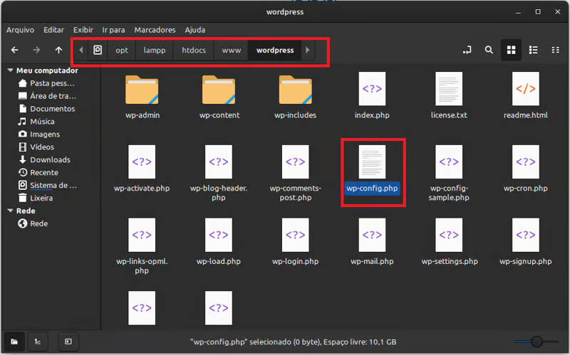The width and height of the screenshot is (570, 355).
Task: Switch to compact view
Action: coord(556,50)
